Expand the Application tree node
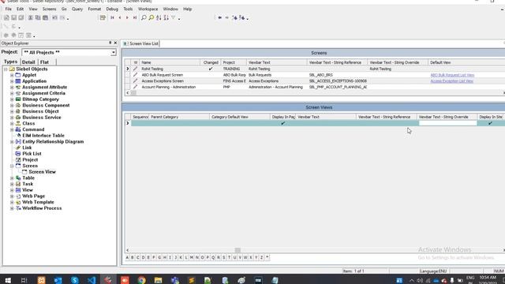Viewport: 505px width, 284px height. point(12,81)
